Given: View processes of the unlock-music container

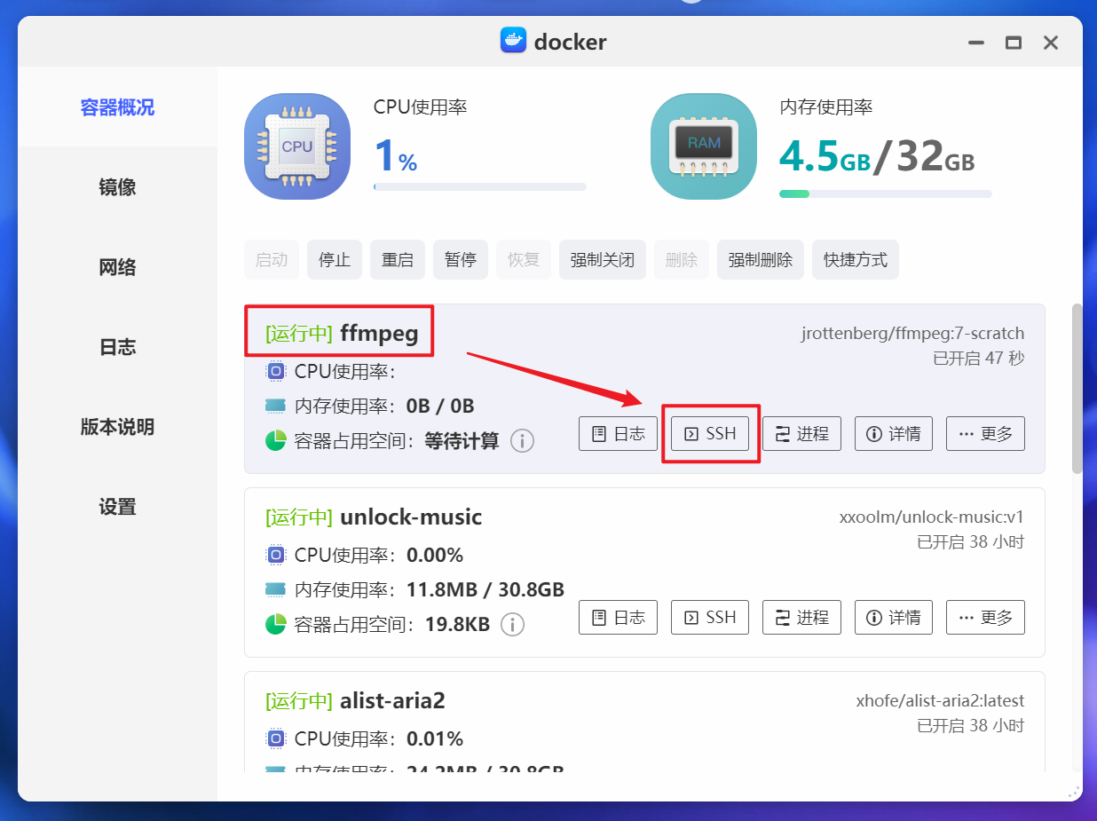Looking at the screenshot, I should click(x=801, y=617).
